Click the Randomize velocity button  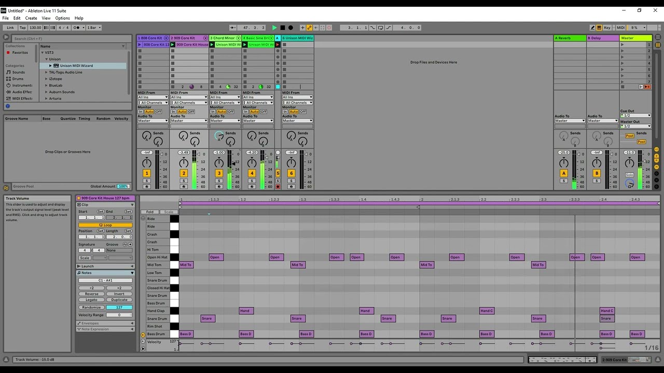92,308
